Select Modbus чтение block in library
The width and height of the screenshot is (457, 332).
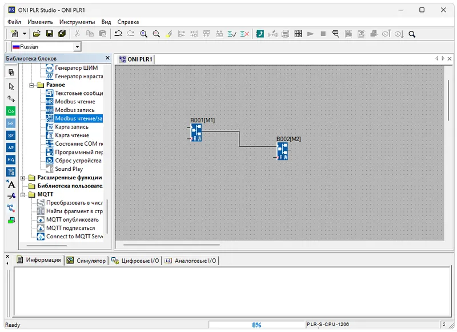[75, 102]
